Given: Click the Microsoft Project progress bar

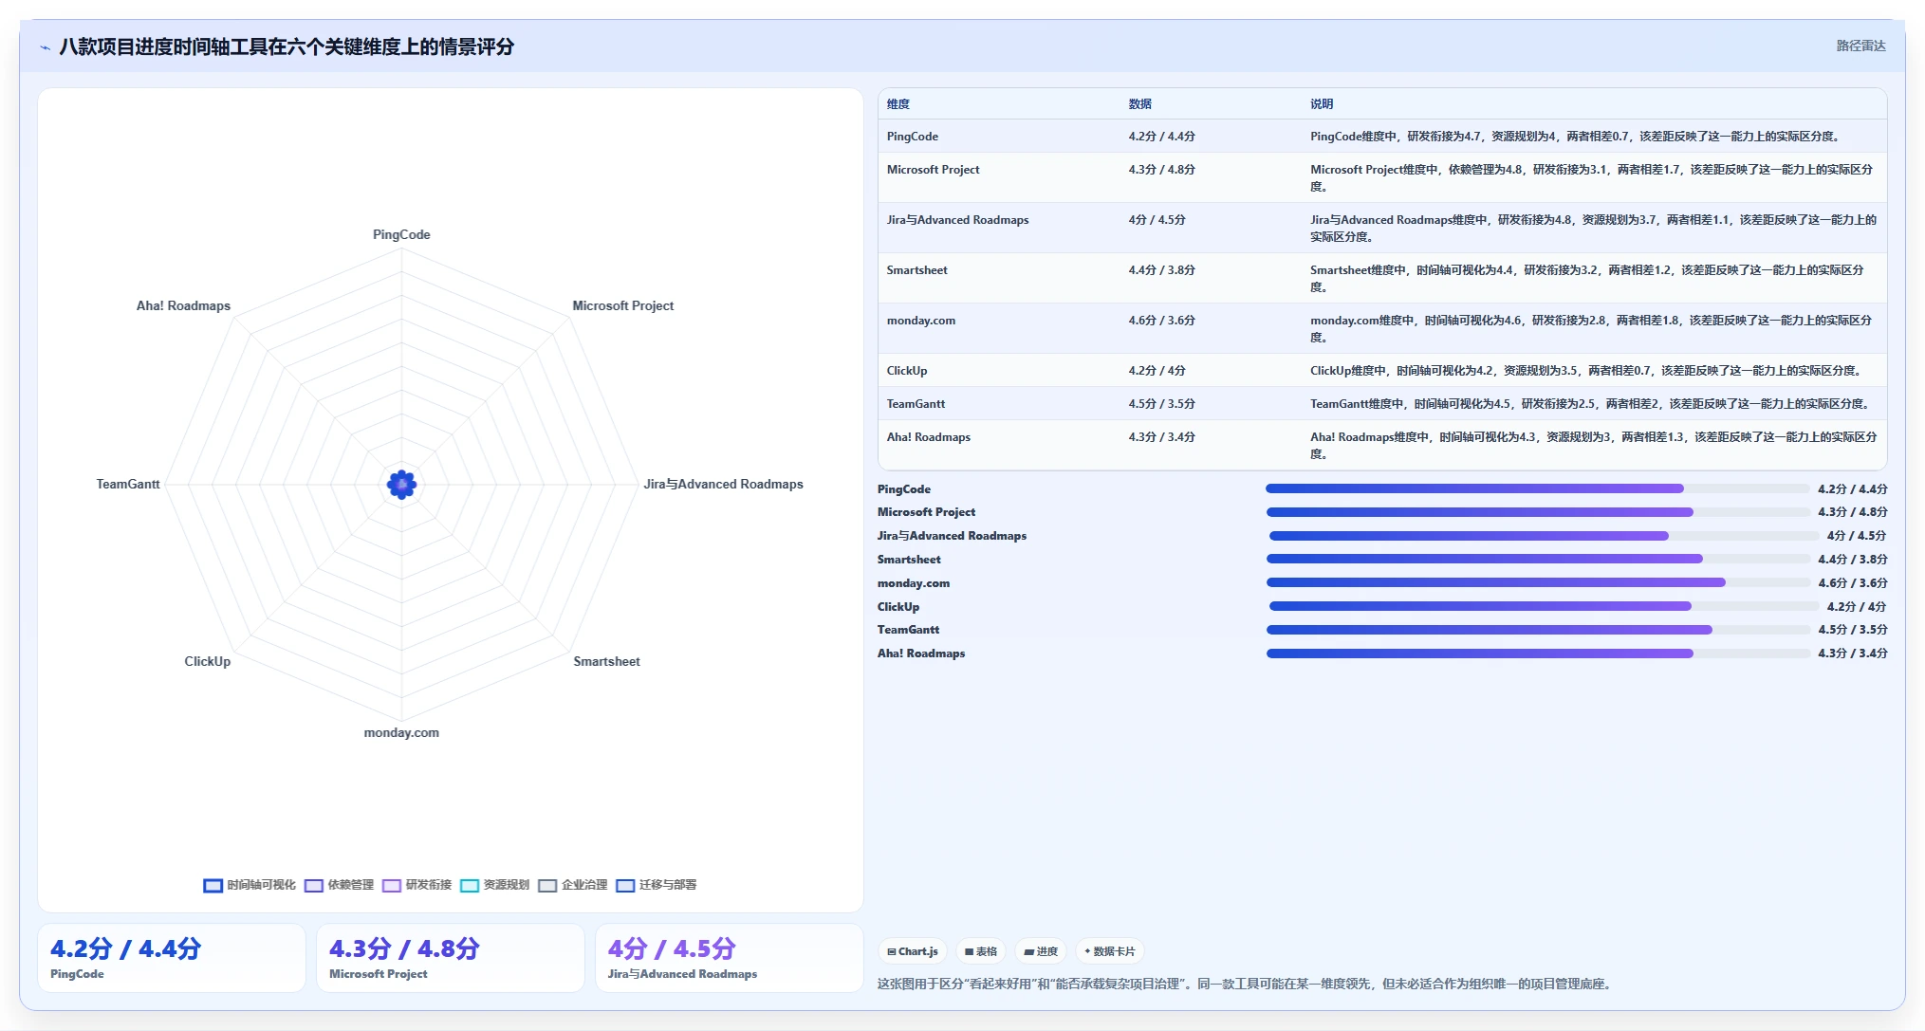Looking at the screenshot, I should 1538,512.
